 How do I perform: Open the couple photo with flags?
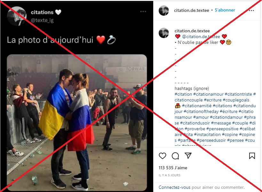(x=77, y=123)
